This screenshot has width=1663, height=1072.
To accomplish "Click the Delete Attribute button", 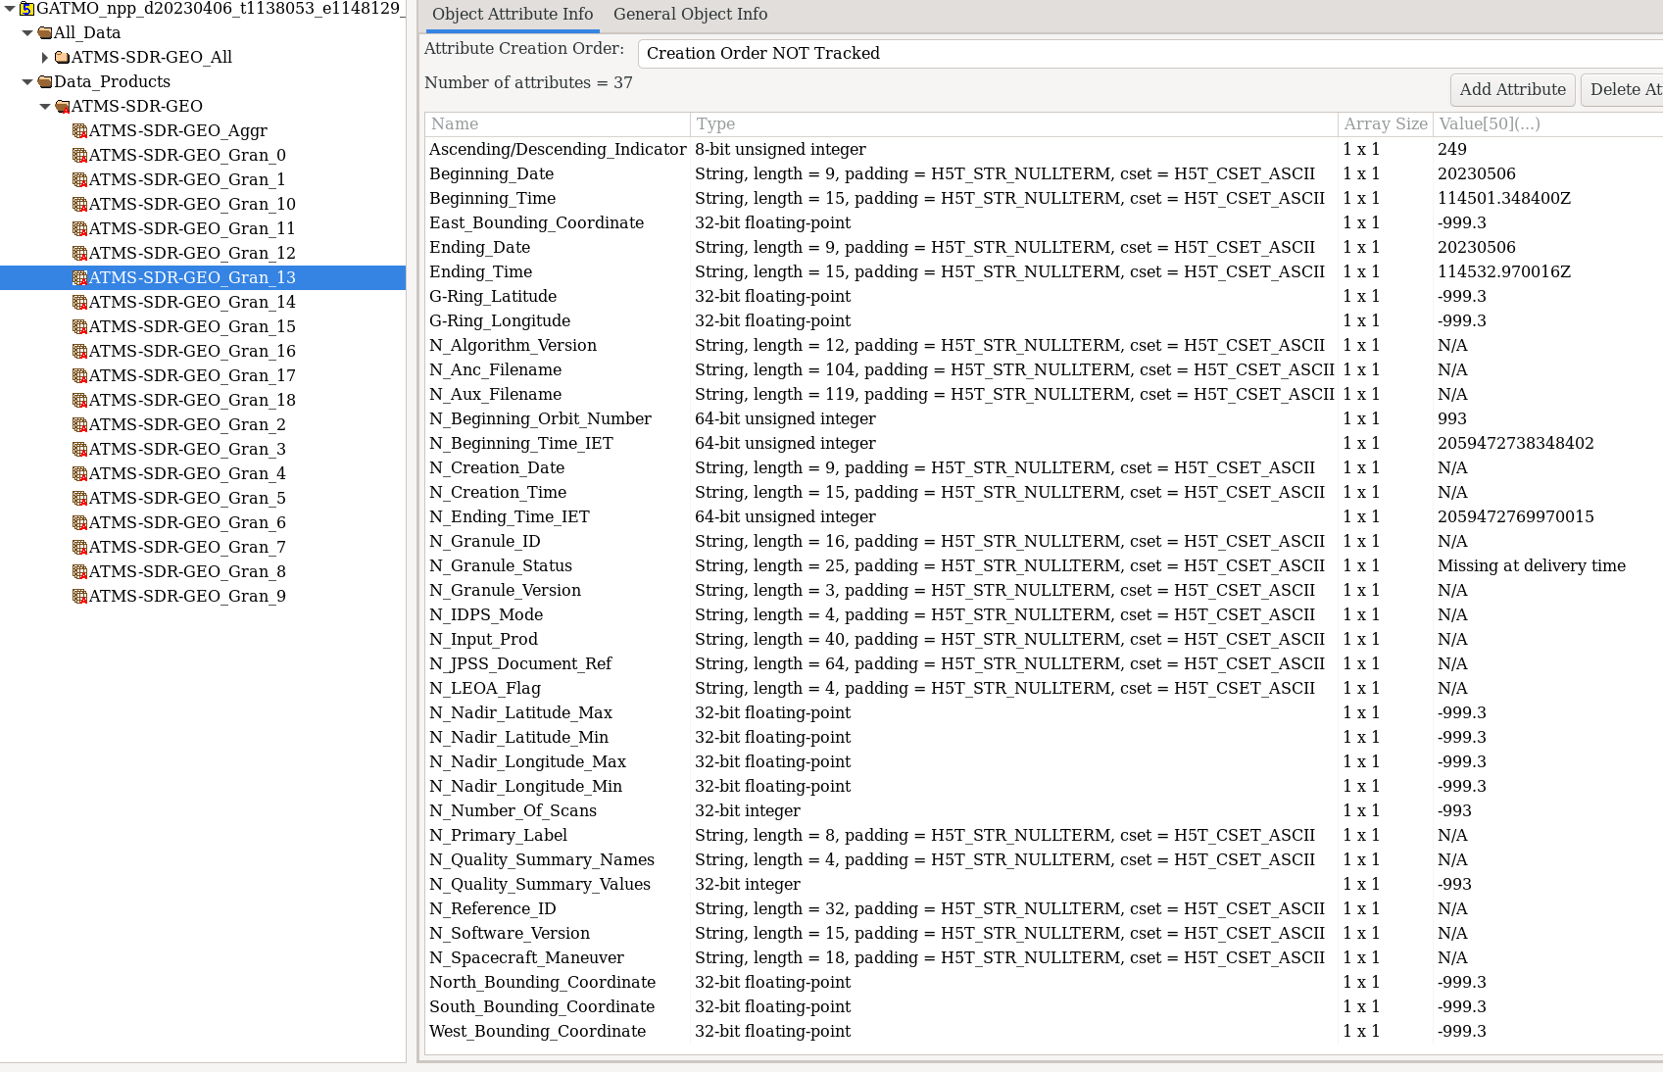I will click(1627, 89).
